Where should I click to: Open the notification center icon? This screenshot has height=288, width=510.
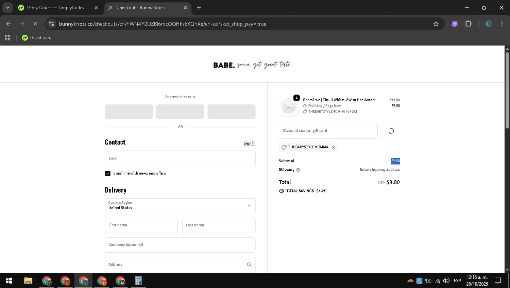[x=498, y=281]
